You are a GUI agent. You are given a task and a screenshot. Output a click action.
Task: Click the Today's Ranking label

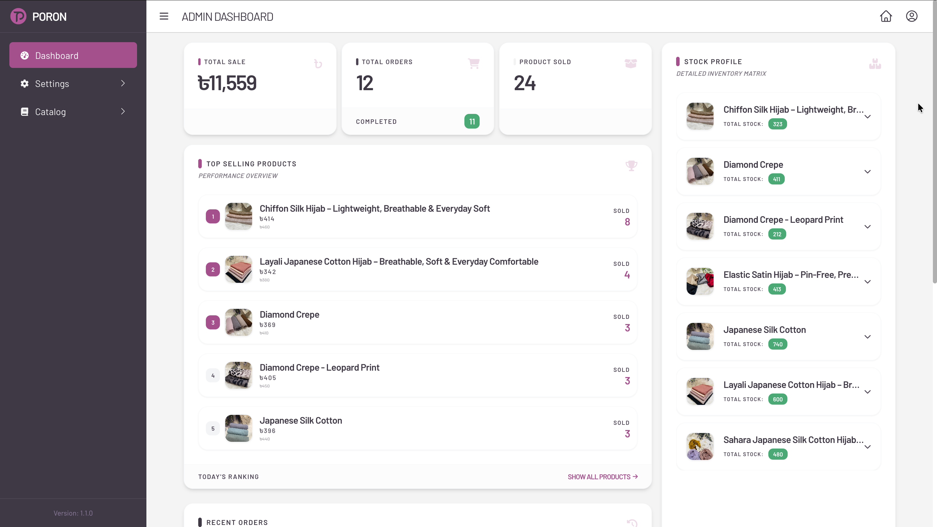coord(228,477)
